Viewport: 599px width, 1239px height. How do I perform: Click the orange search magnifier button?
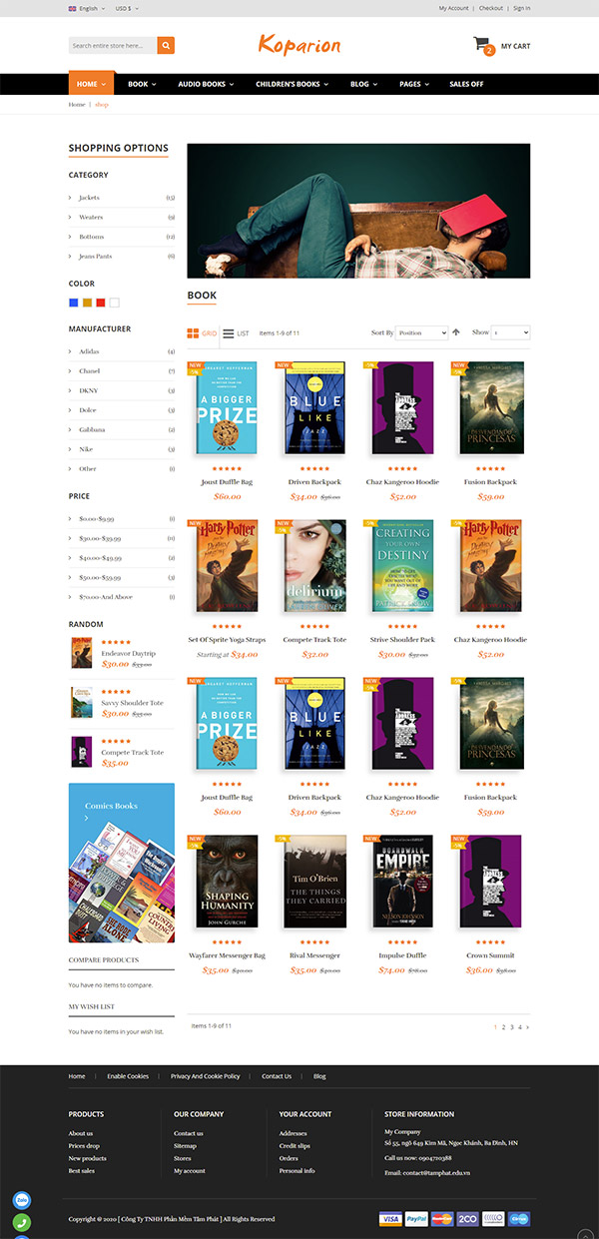coord(166,45)
